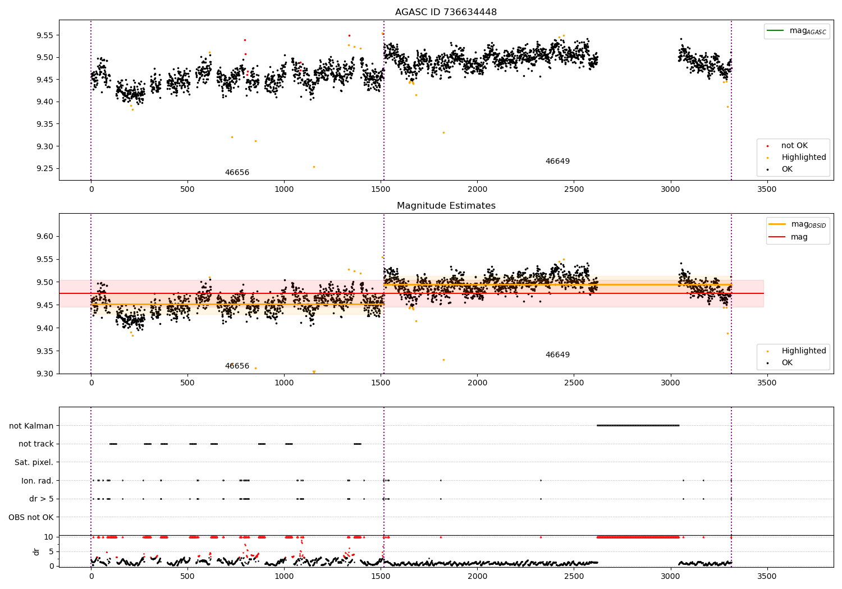Click obsid label 46656 in AGASC ID plot
The height and width of the screenshot is (589, 842).
[237, 173]
